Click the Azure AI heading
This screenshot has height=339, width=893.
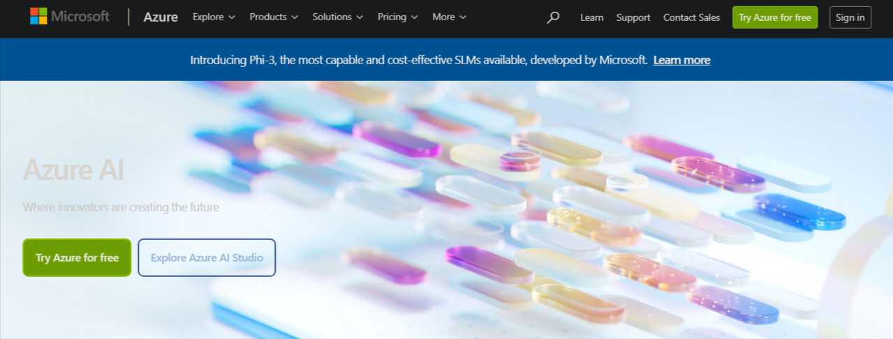[x=73, y=169]
